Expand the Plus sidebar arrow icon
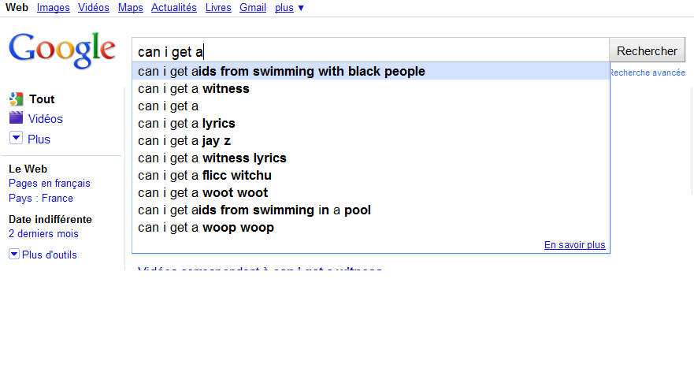 [16, 139]
